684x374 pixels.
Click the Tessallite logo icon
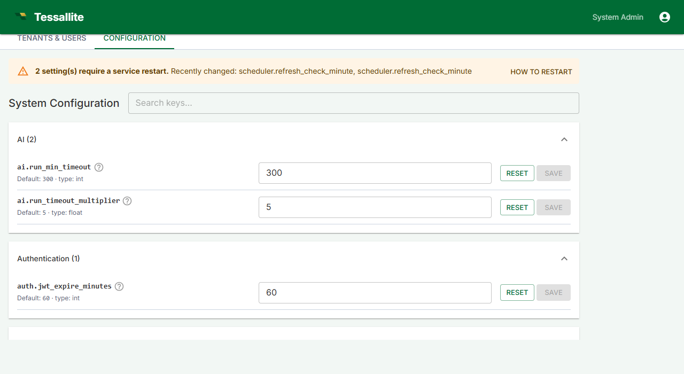21,17
